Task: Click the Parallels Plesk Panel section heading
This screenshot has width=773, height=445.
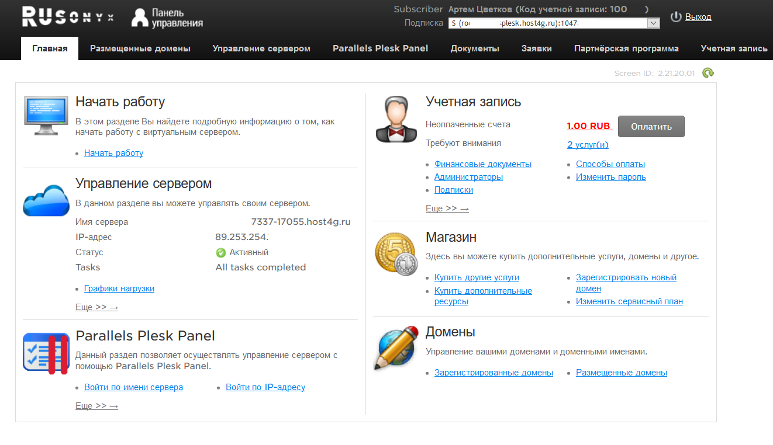Action: coord(146,336)
